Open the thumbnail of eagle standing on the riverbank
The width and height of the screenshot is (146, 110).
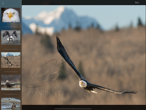pyautogui.click(x=11, y=82)
